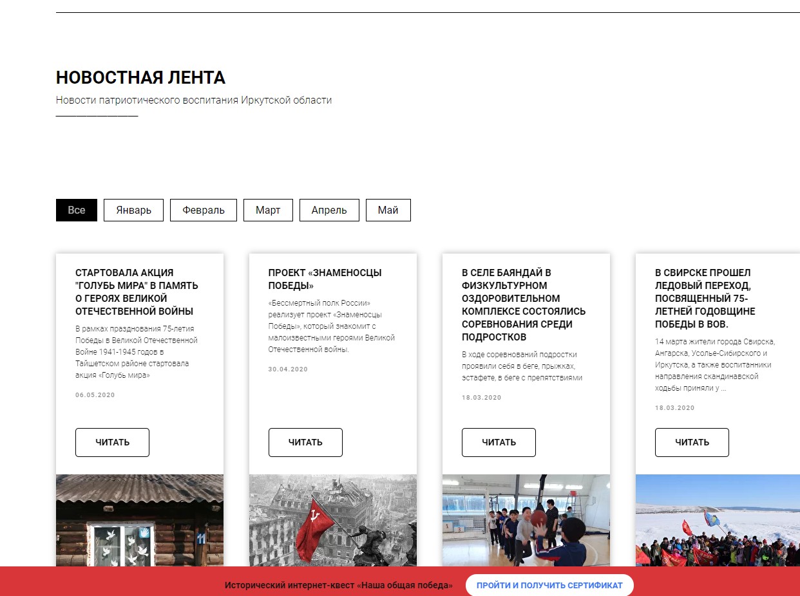
Task: Click the gym basketball kids photo
Action: (526, 521)
